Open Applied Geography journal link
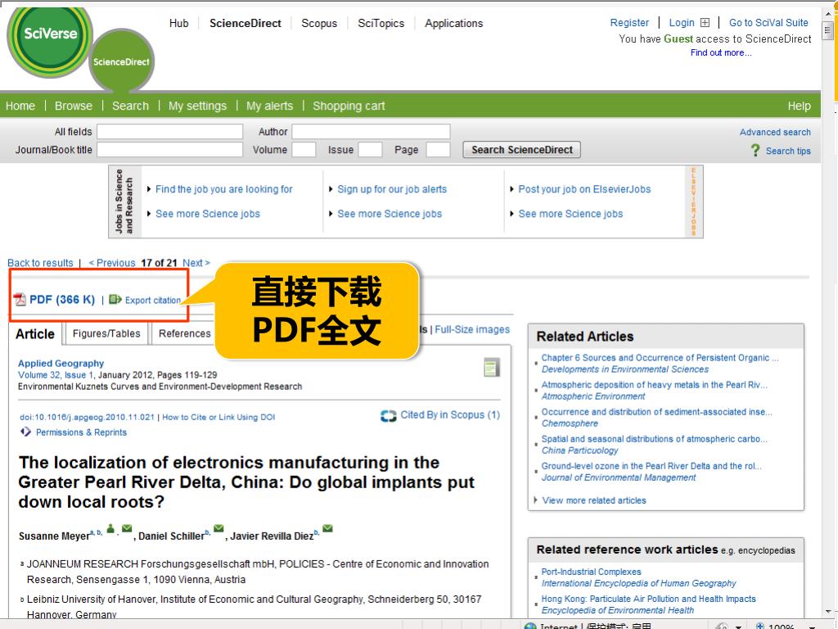Screen dimensions: 838x629 pyautogui.click(x=61, y=363)
